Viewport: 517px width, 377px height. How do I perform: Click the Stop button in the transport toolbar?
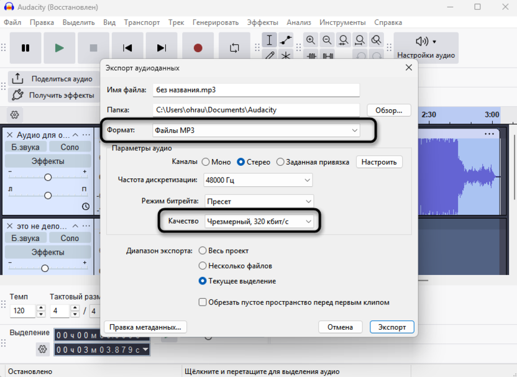click(x=93, y=48)
